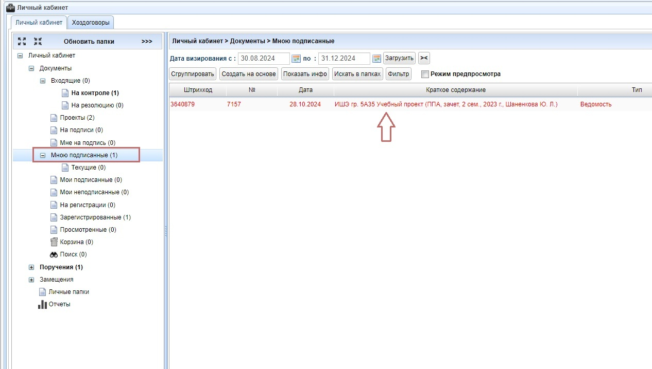Enable Режим предпросмотра checkbox
Viewport: 652px width, 369px height.
pyautogui.click(x=425, y=74)
